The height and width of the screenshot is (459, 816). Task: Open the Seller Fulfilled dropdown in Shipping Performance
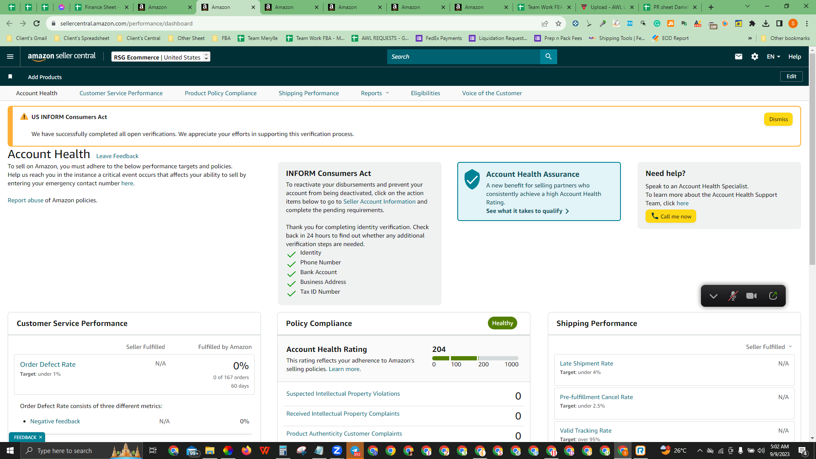pyautogui.click(x=769, y=347)
